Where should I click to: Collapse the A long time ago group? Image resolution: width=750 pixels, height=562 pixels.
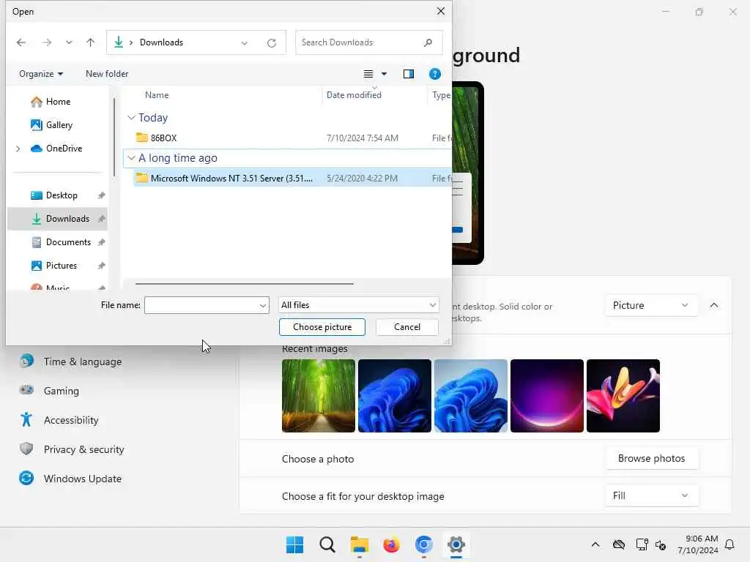131,158
